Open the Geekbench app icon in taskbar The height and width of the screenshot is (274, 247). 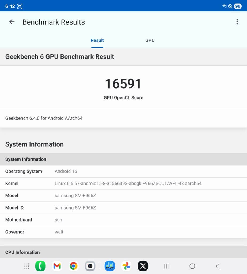110,266
